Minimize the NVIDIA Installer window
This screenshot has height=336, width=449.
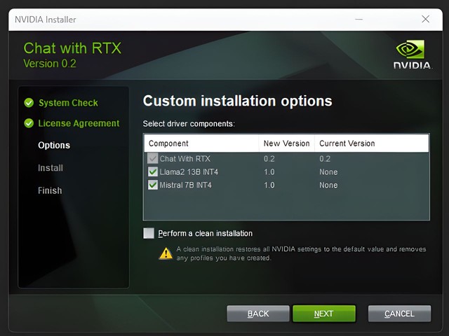(358, 20)
